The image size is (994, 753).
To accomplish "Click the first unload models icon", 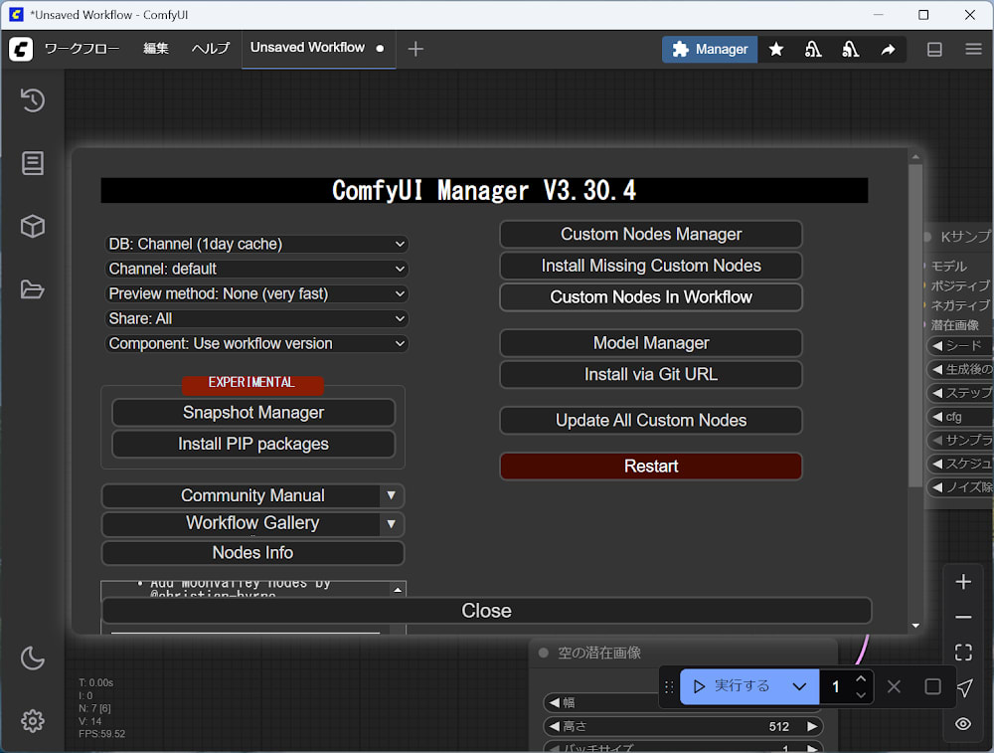I will tap(813, 50).
